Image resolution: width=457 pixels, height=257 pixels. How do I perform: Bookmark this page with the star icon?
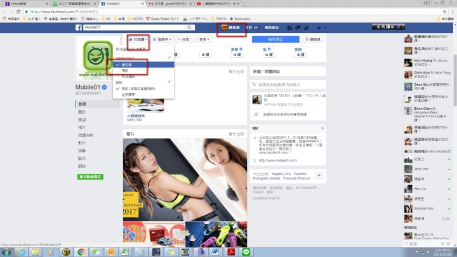[444, 11]
